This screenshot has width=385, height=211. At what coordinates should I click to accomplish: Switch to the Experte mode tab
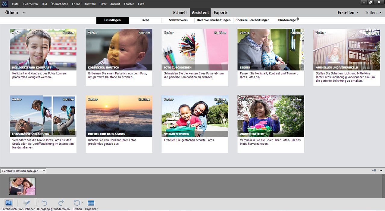pyautogui.click(x=221, y=13)
